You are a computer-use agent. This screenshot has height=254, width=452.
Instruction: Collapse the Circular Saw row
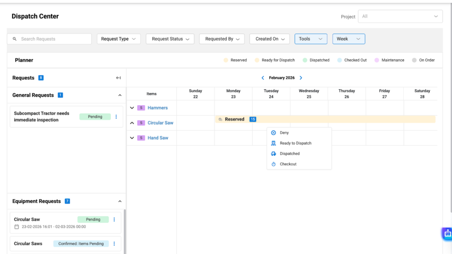pyautogui.click(x=132, y=123)
